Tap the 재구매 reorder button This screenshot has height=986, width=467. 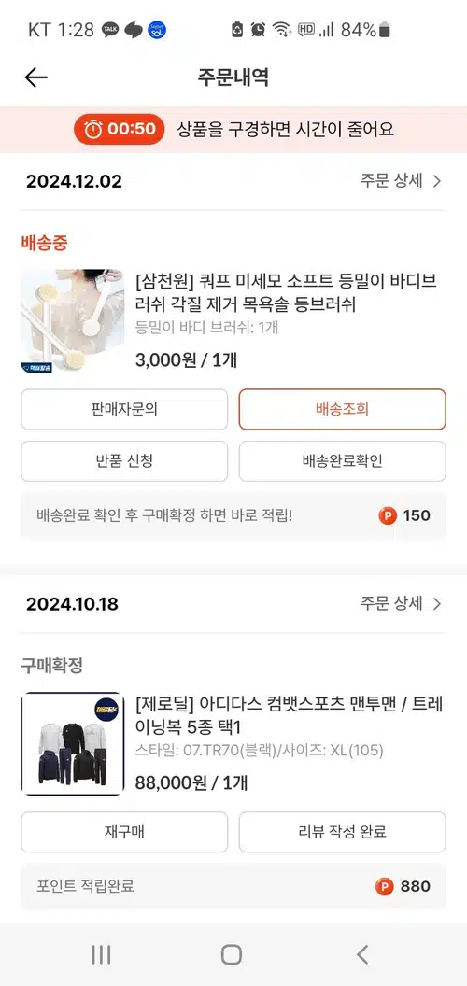click(124, 832)
